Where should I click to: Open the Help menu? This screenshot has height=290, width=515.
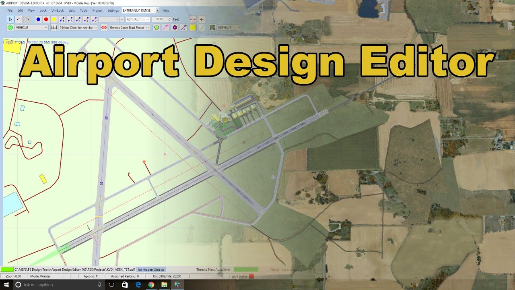pyautogui.click(x=166, y=10)
